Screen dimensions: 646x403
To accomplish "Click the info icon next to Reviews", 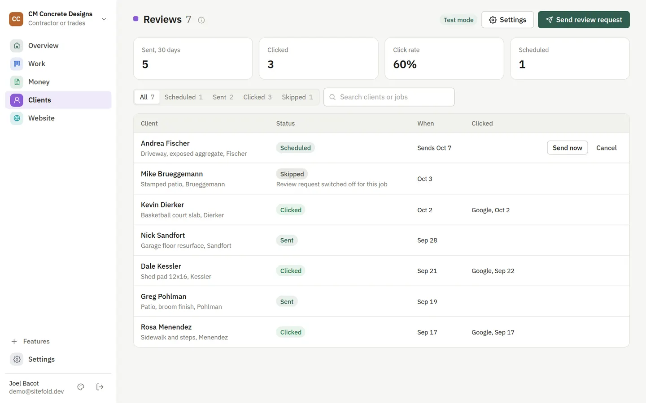I will [201, 20].
